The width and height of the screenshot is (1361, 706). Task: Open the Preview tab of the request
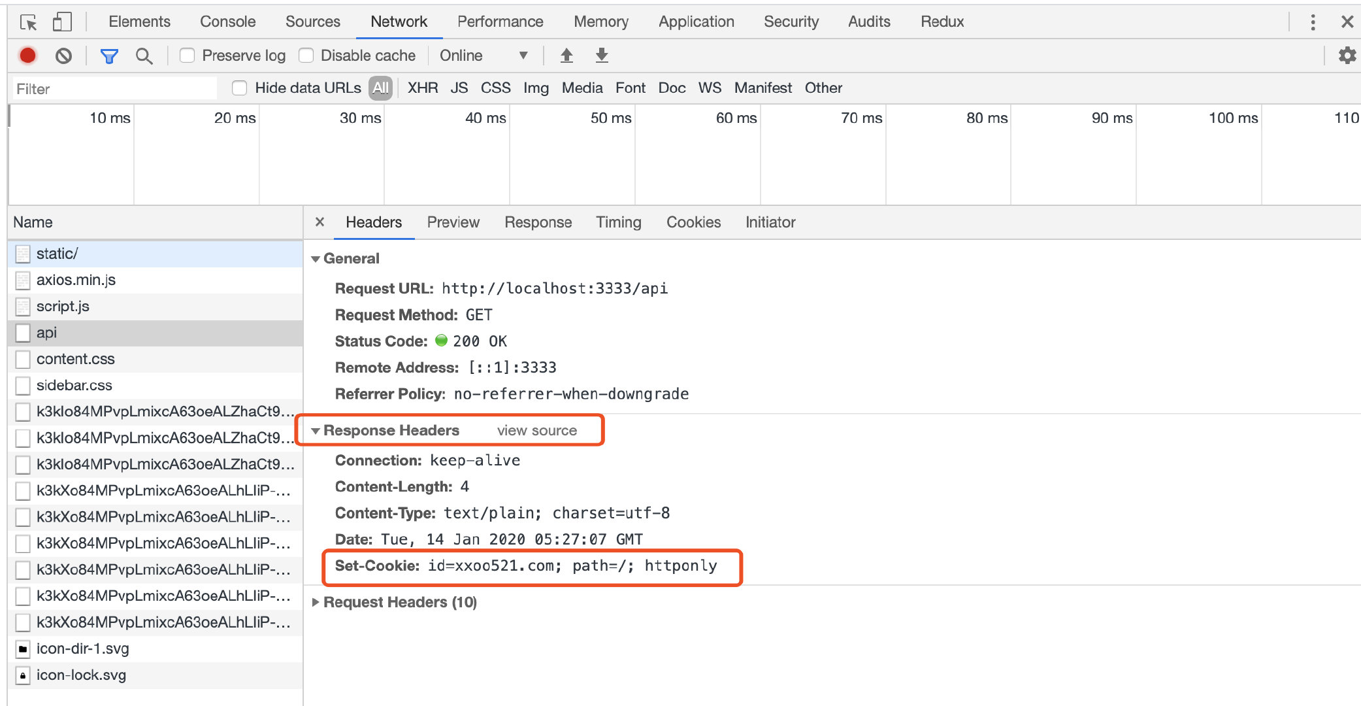pyautogui.click(x=453, y=222)
